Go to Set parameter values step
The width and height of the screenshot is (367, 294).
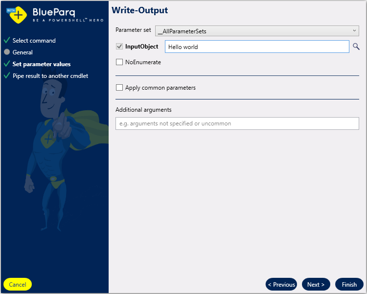41,64
